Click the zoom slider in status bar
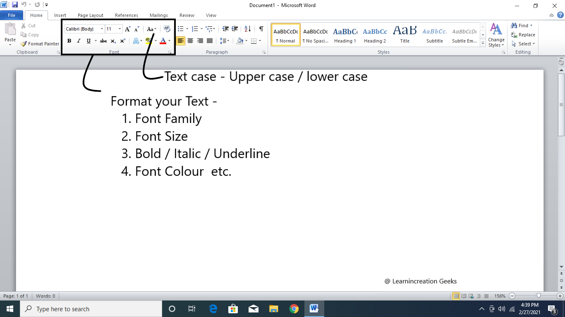 point(538,296)
